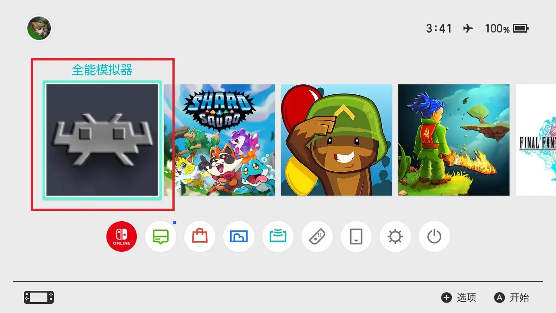Select the Shard Squad game tile
Viewport: 556px width, 313px height.
tap(219, 140)
